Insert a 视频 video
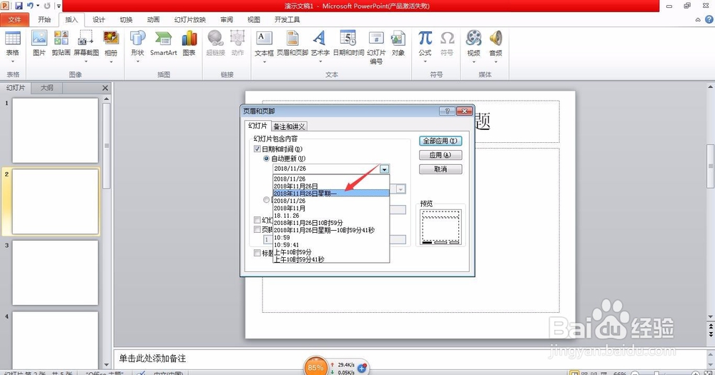Image resolution: width=715 pixels, height=375 pixels. (x=473, y=47)
